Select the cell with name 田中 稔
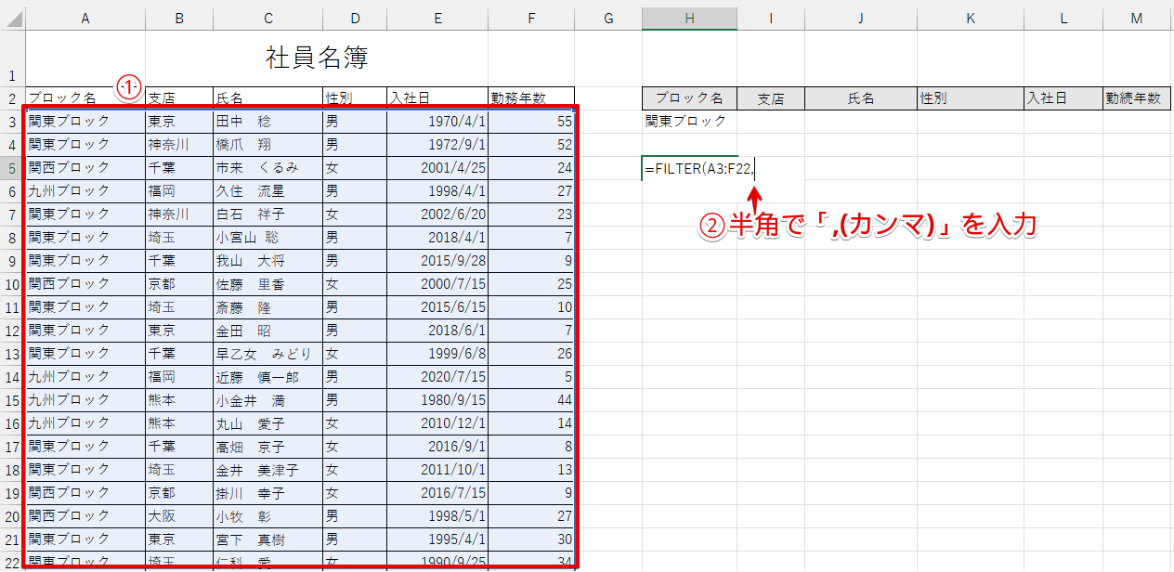Image resolution: width=1174 pixels, height=572 pixels. pos(267,122)
